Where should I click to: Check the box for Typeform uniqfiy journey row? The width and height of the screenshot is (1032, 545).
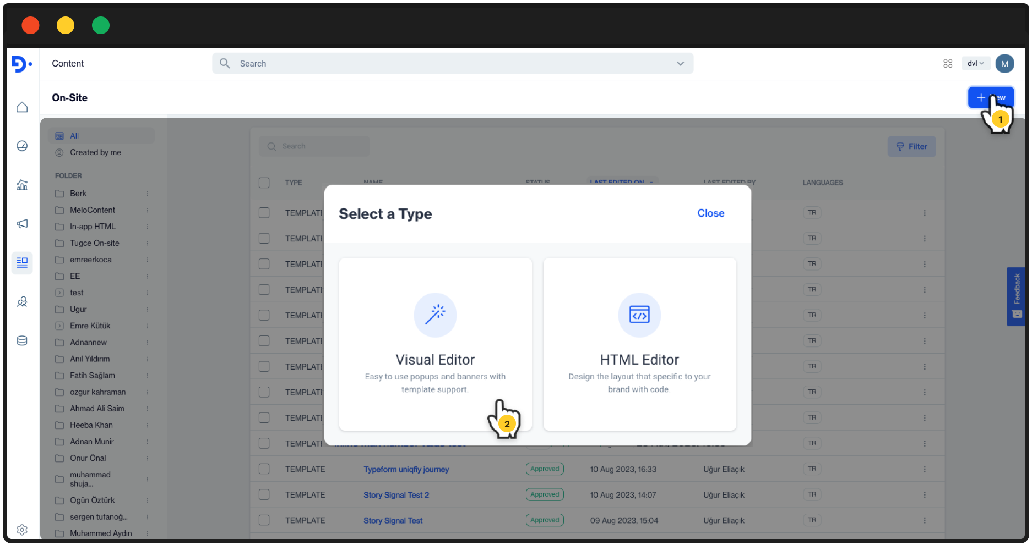click(264, 469)
